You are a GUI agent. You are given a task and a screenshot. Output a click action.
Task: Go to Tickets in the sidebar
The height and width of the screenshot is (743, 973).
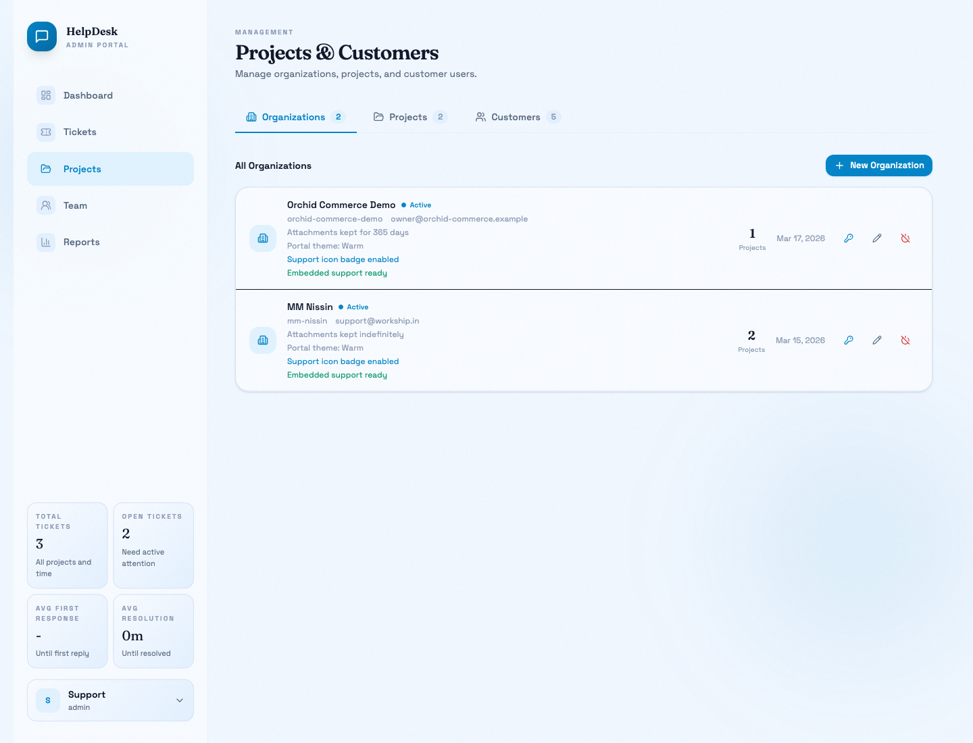tap(80, 132)
